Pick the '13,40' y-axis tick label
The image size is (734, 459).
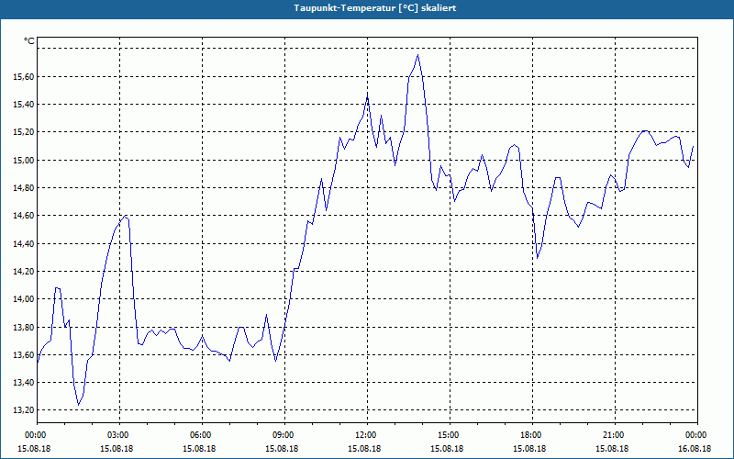click(23, 383)
